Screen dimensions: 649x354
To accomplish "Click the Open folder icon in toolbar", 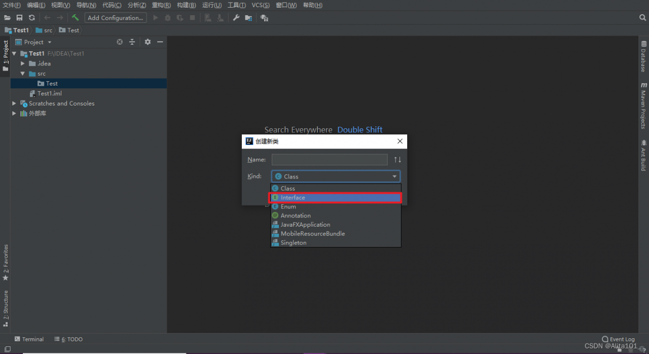I will point(7,18).
